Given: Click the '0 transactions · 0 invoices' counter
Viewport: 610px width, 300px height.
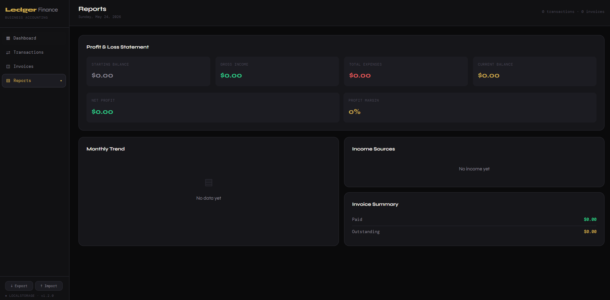Looking at the screenshot, I should 573,12.
